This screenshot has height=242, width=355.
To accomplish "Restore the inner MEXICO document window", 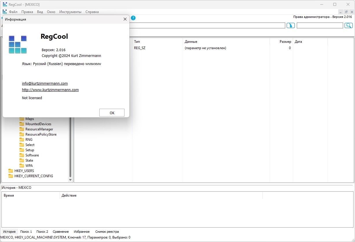I will [x=346, y=12].
